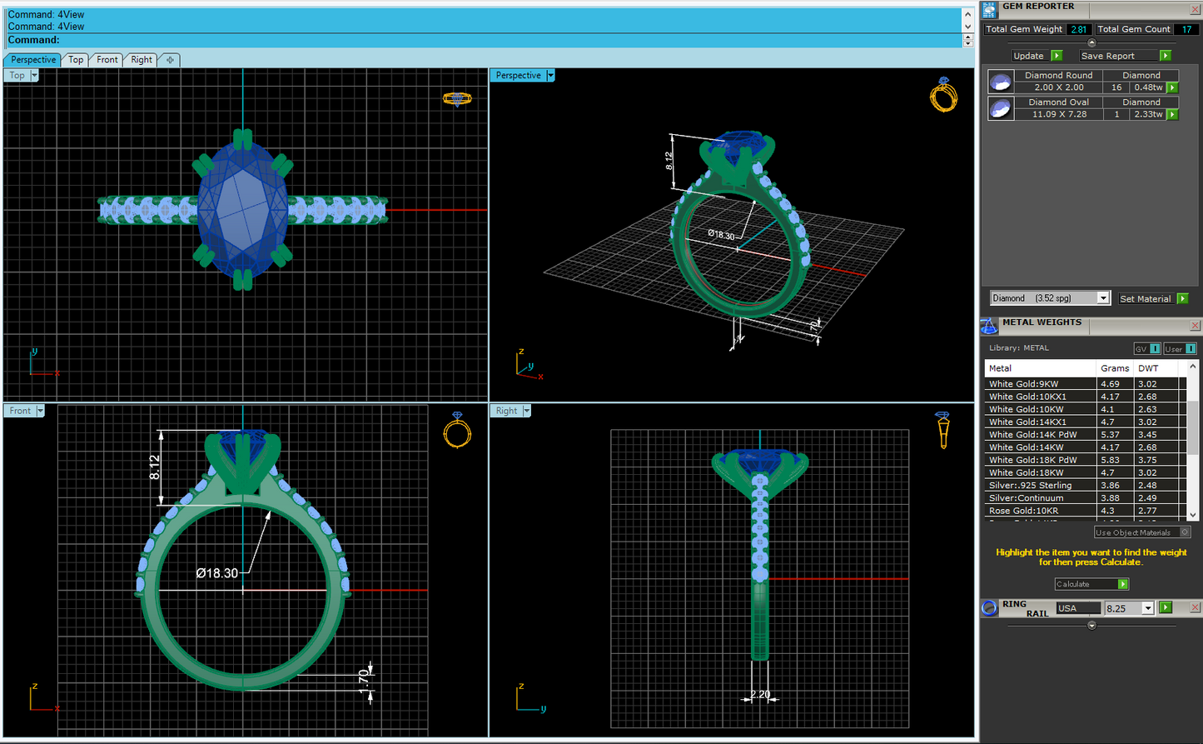This screenshot has width=1203, height=744.
Task: Toggle the User library switch
Action: (x=1180, y=348)
